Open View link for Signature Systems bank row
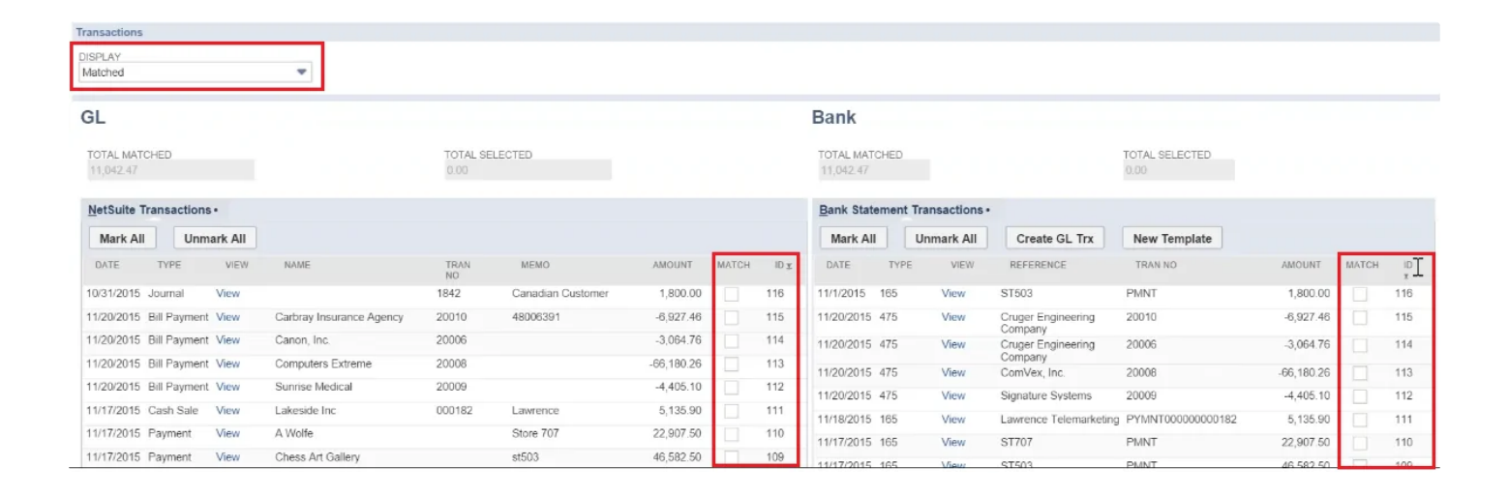Viewport: 1509px width, 496px height. (x=953, y=395)
